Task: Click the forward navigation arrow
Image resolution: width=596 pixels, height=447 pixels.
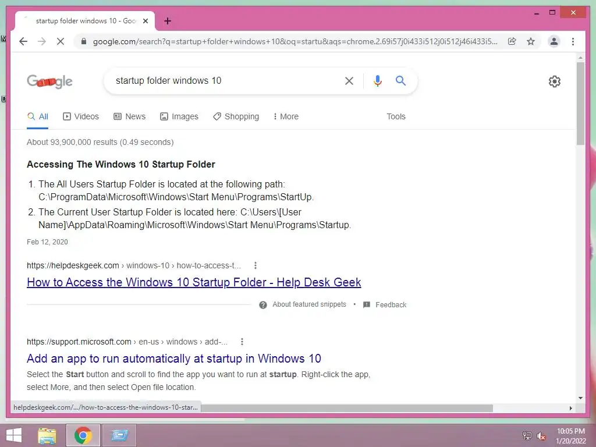Action: point(42,41)
